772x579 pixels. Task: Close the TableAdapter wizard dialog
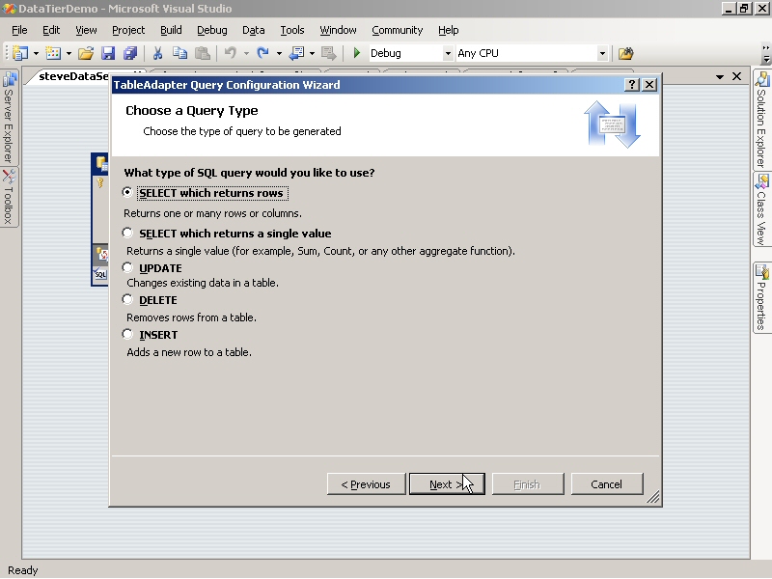[649, 85]
